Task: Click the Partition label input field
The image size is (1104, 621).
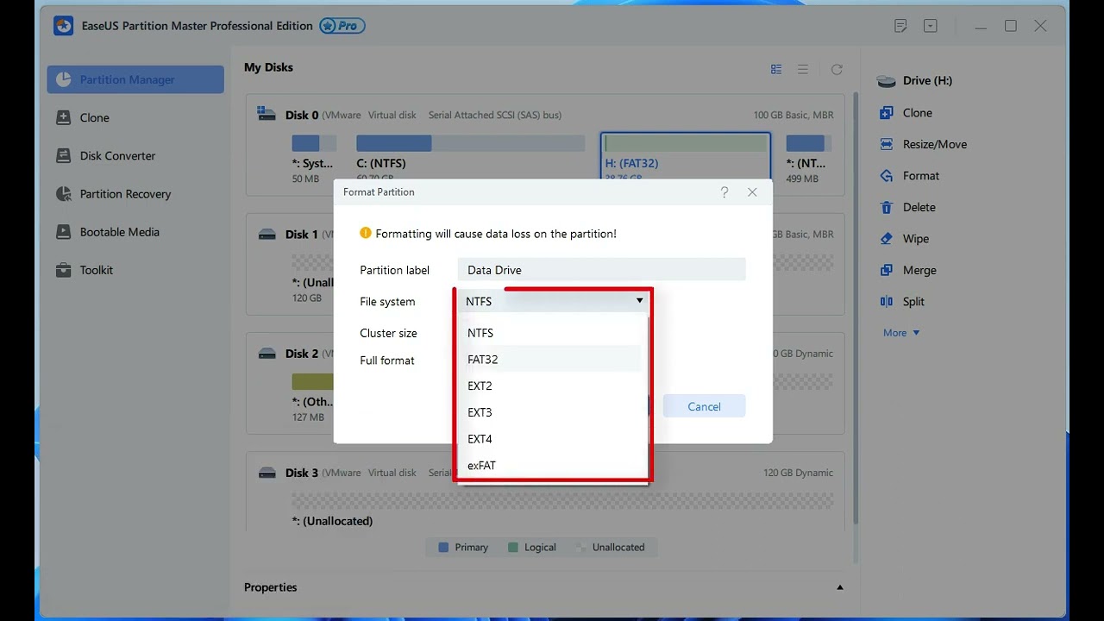Action: pyautogui.click(x=601, y=270)
